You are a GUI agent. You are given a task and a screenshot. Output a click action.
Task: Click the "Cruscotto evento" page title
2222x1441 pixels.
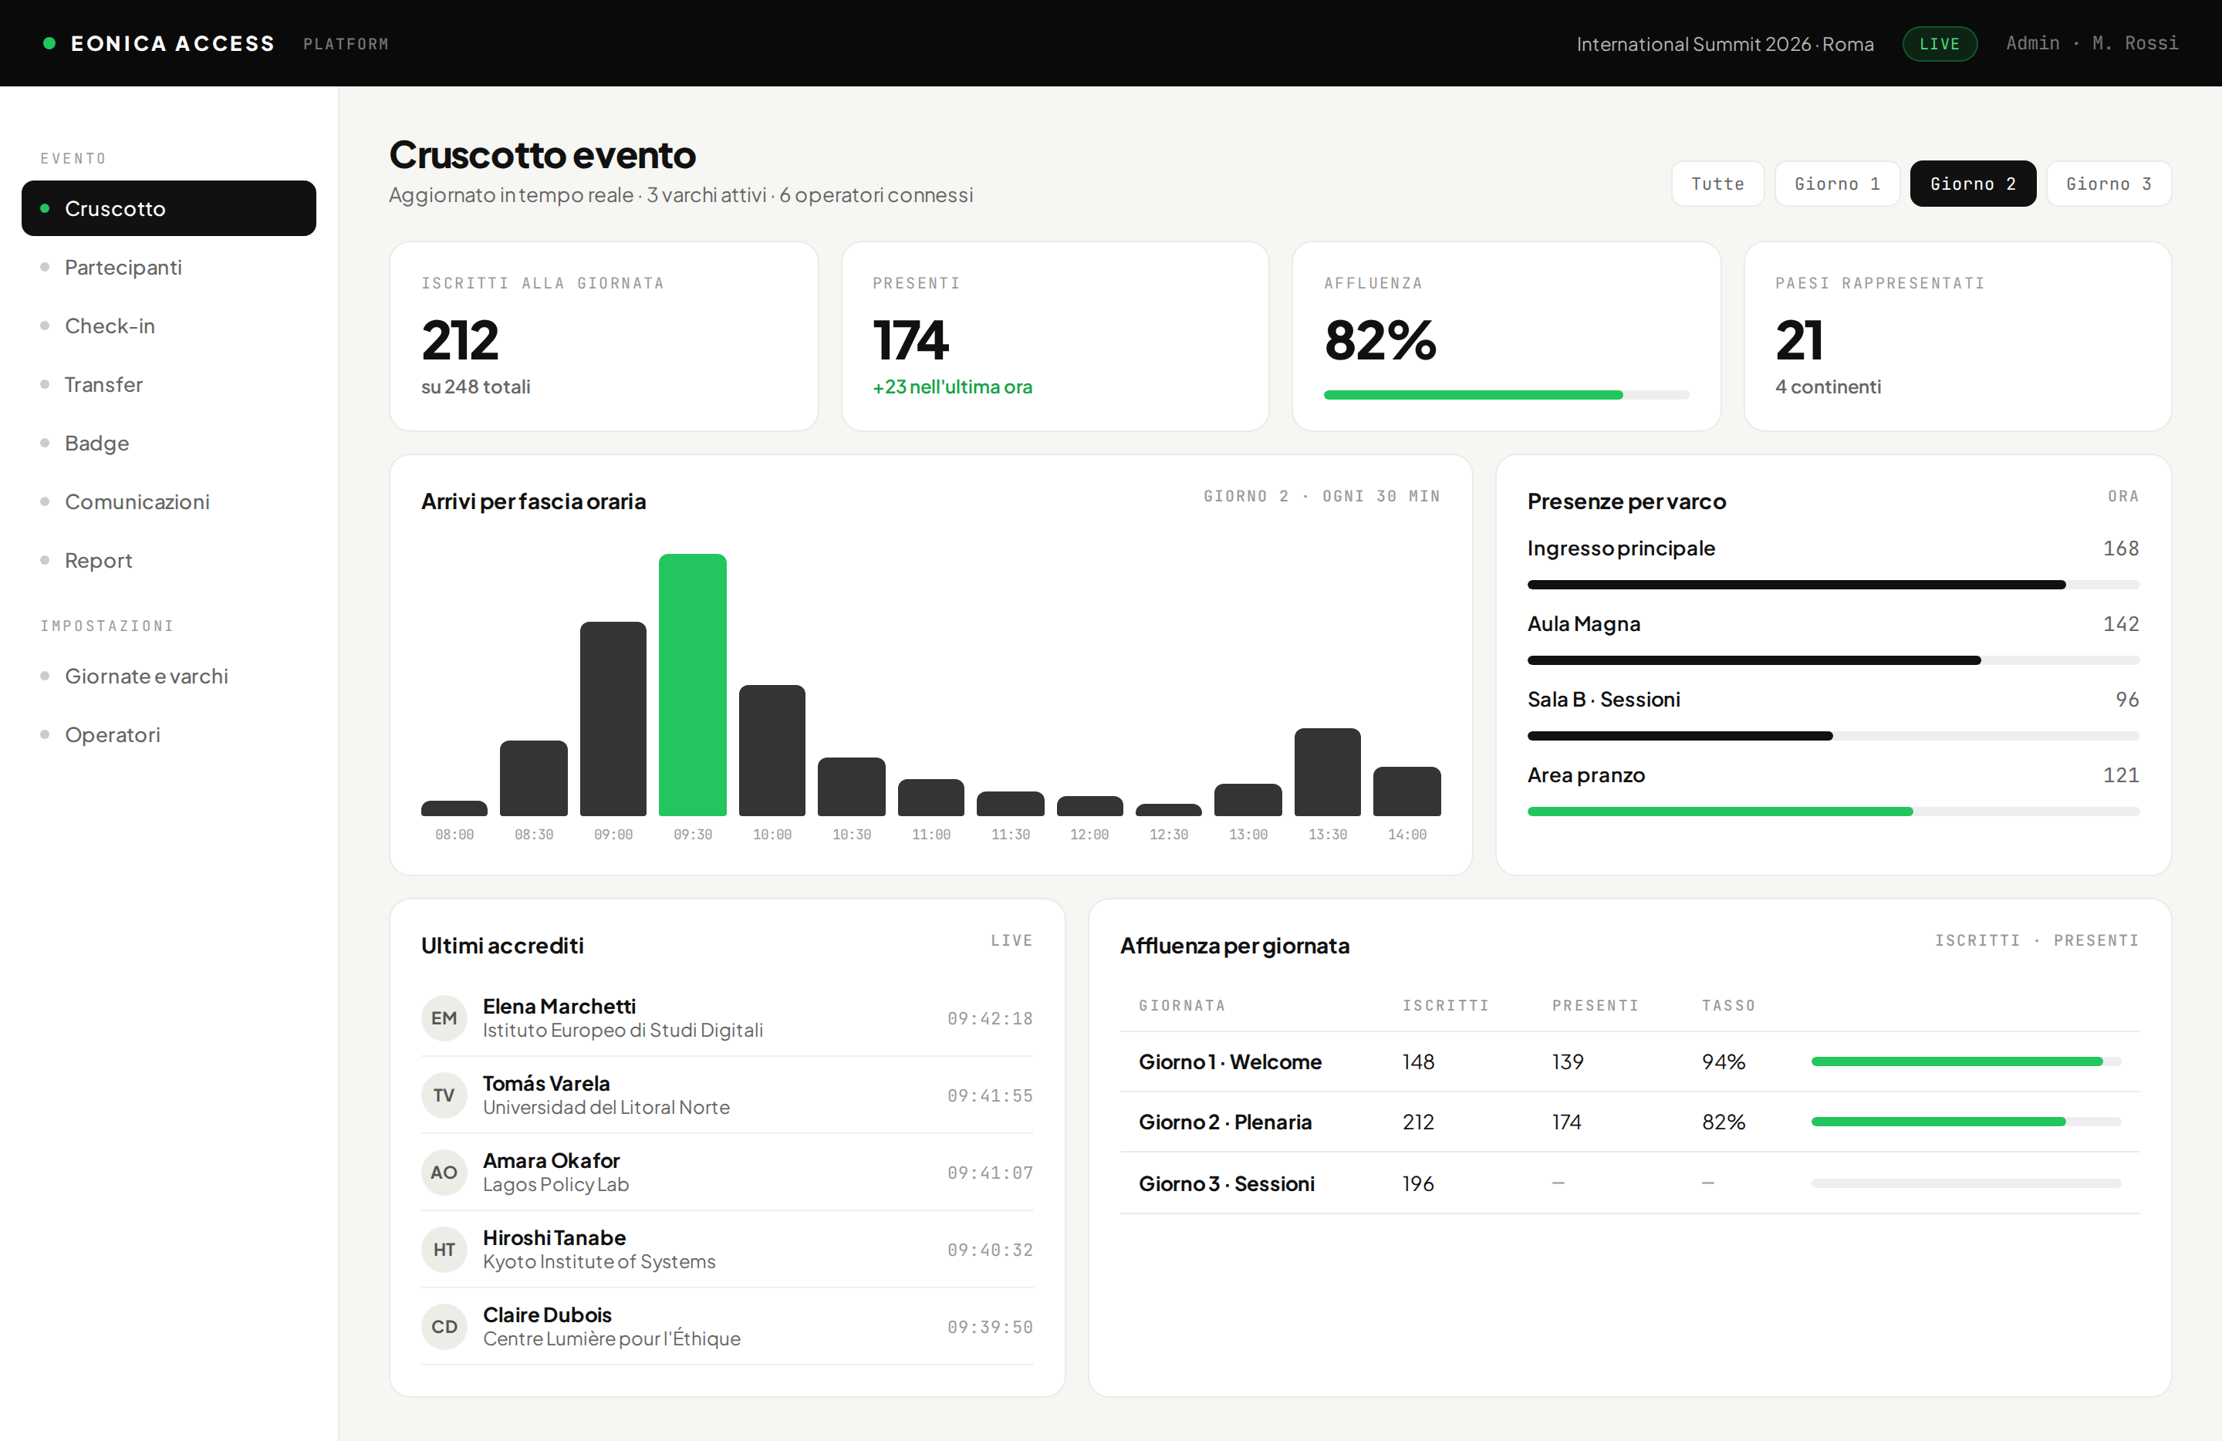[542, 155]
